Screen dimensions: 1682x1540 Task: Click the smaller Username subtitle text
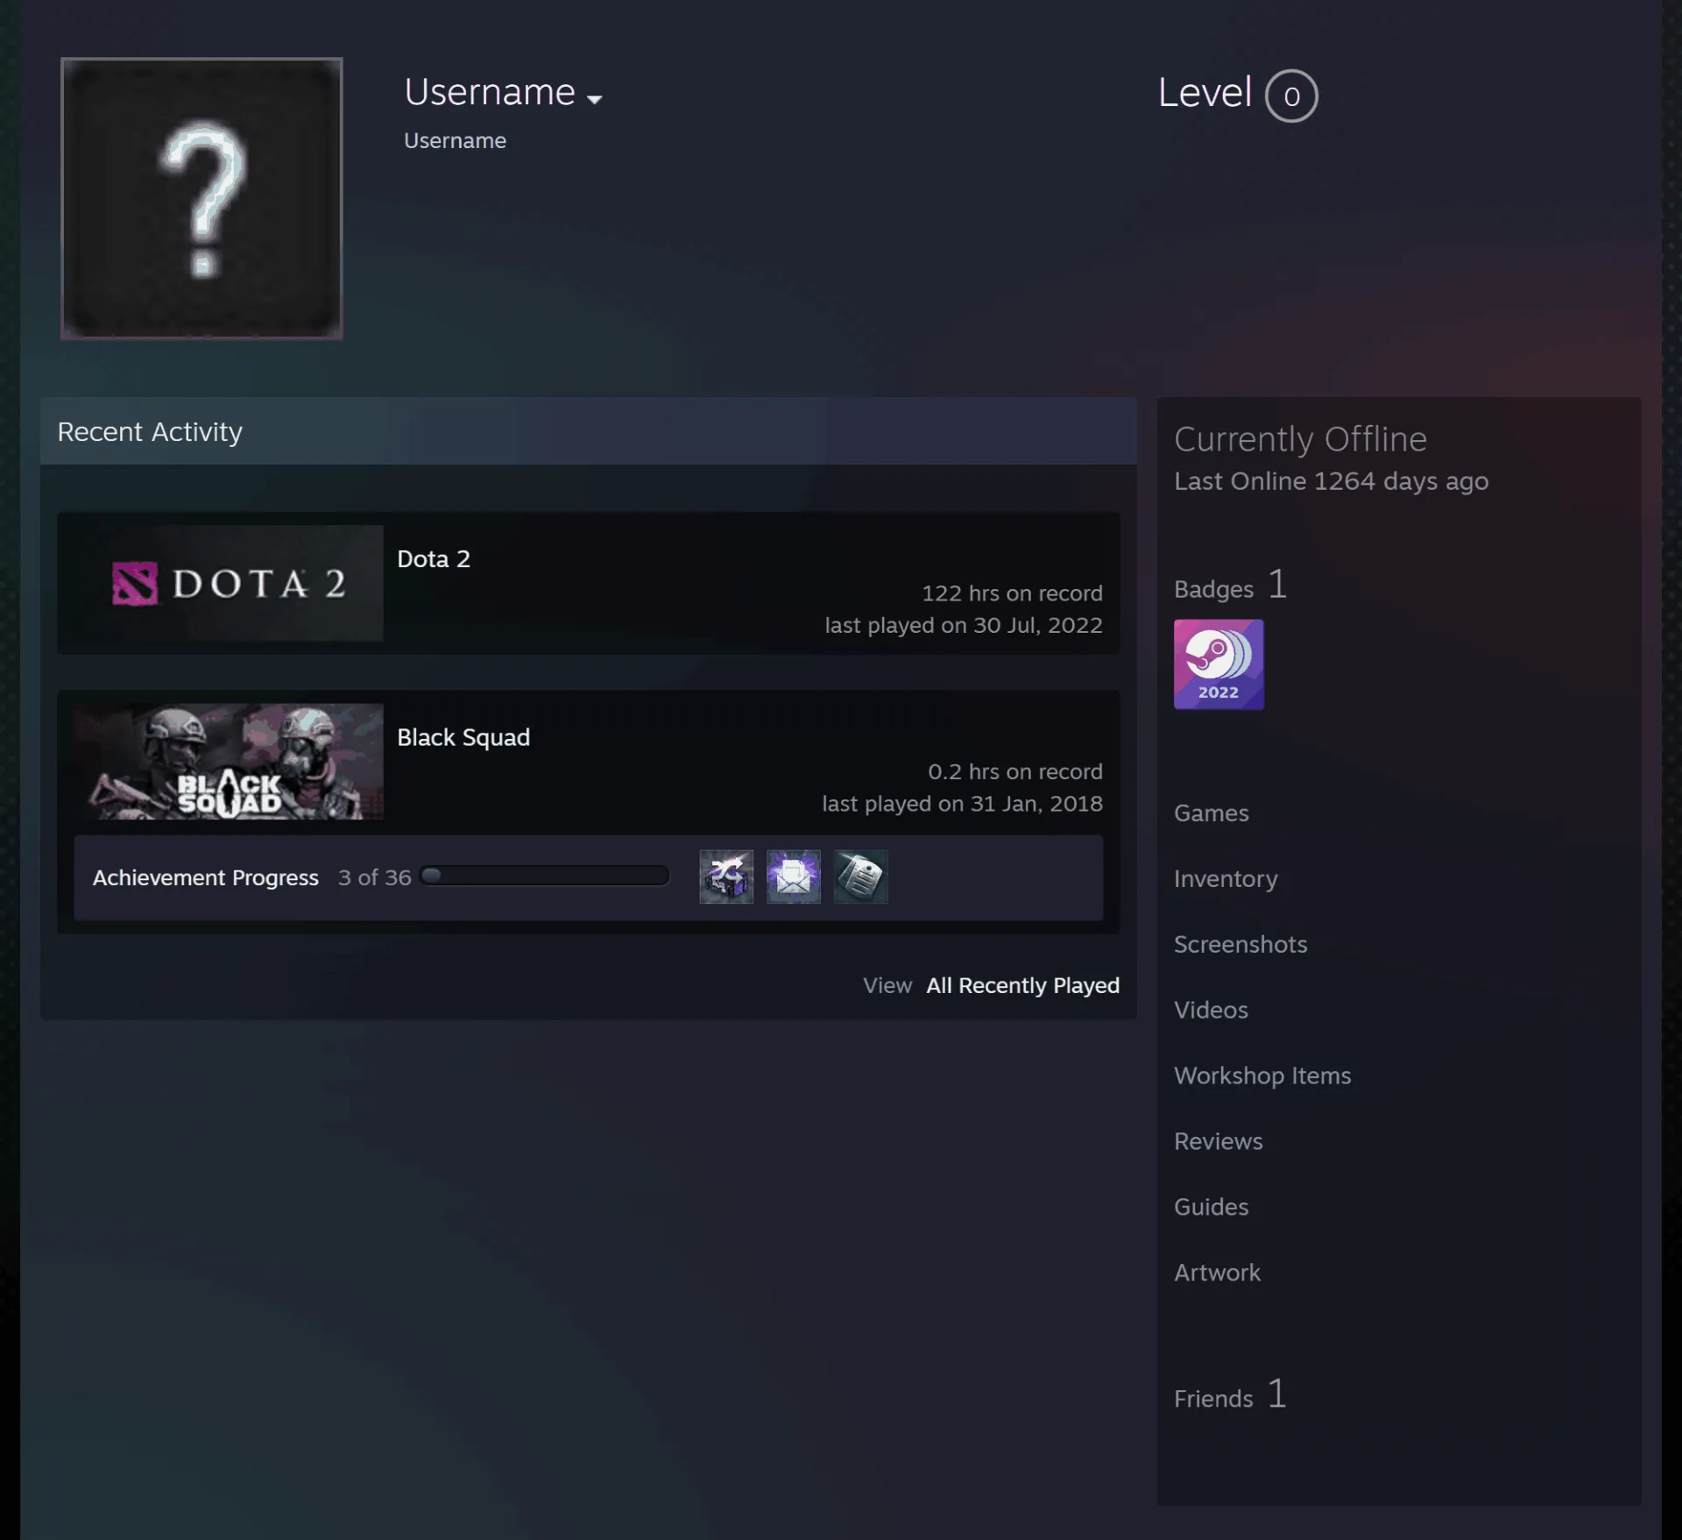pos(455,141)
